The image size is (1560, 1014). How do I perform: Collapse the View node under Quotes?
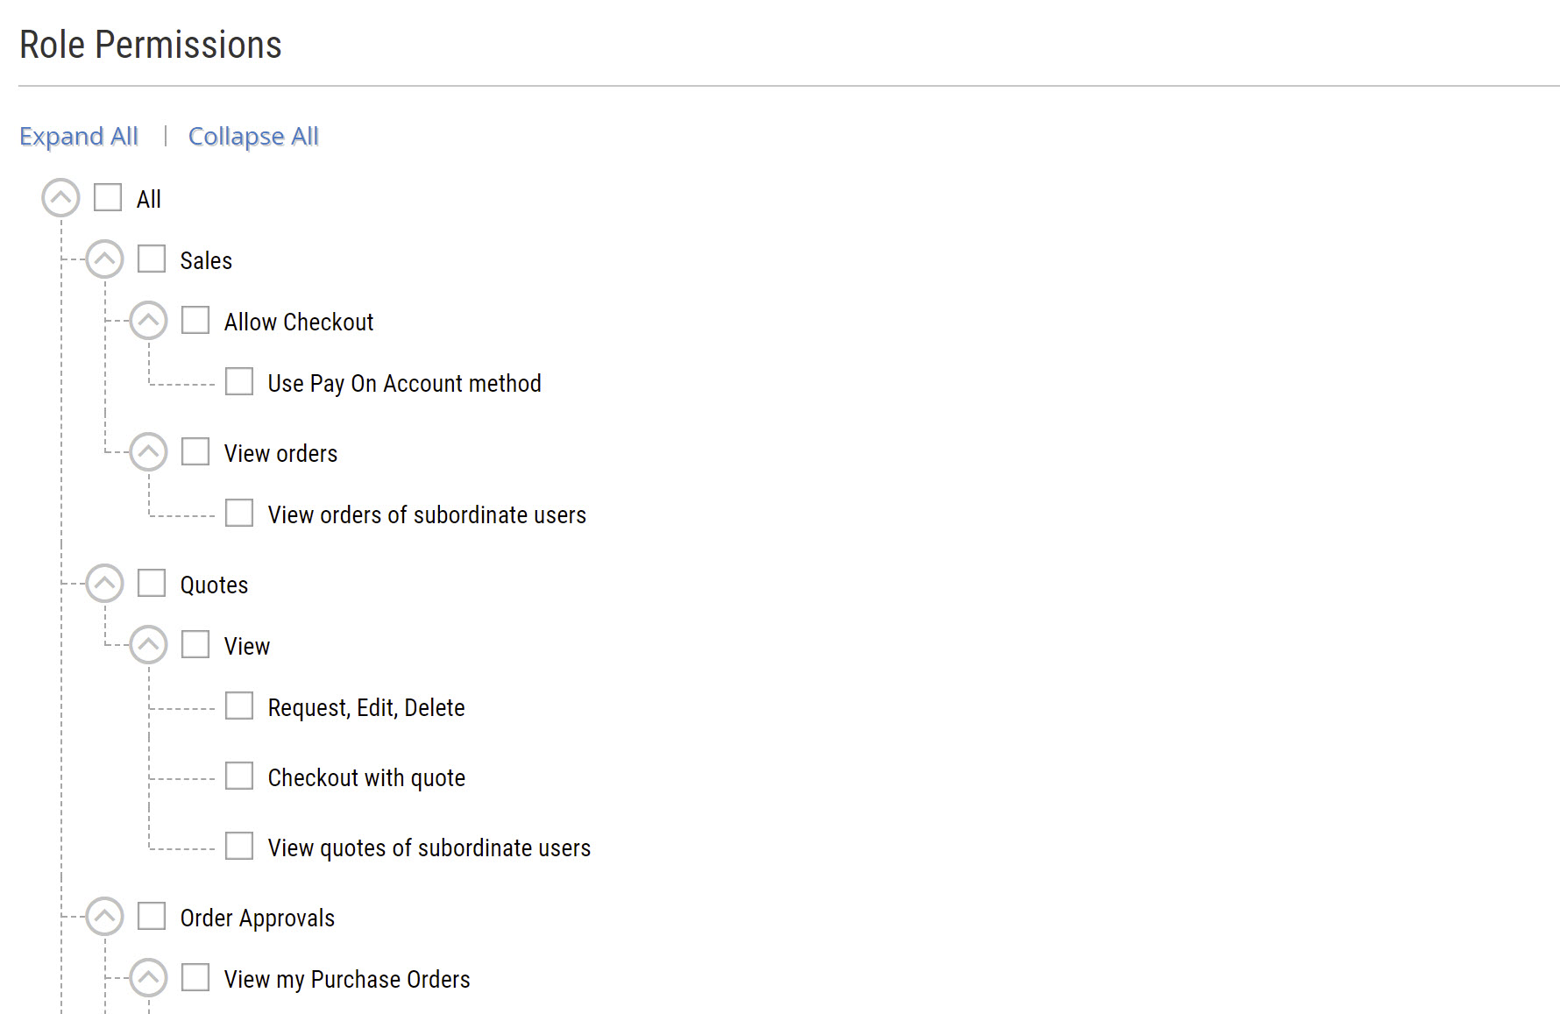tap(148, 645)
